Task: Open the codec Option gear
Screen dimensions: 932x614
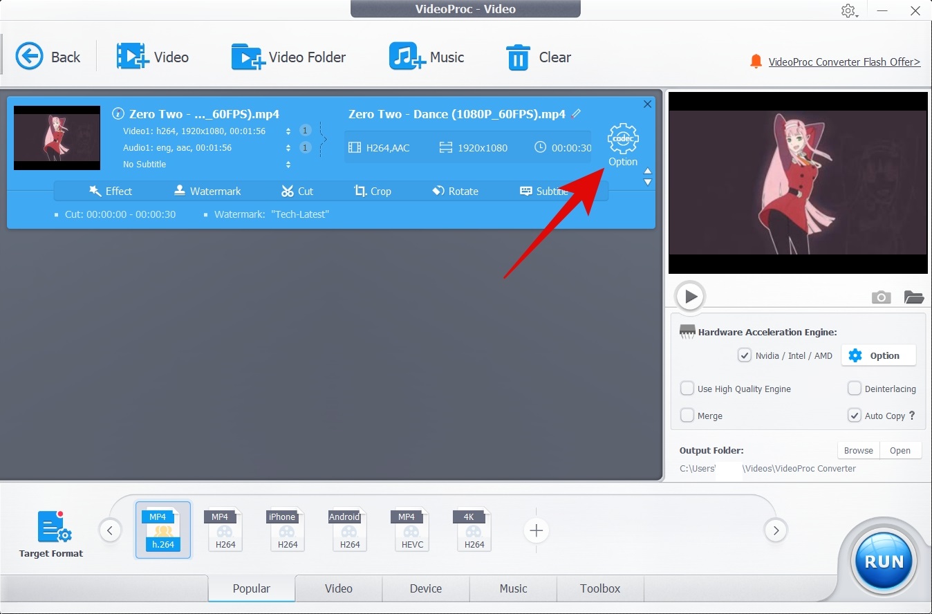Action: pos(622,145)
